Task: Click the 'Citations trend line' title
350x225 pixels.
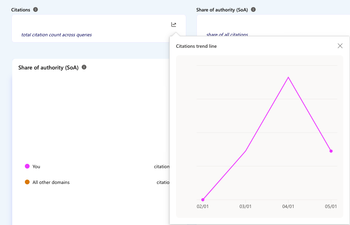Action: [x=196, y=46]
